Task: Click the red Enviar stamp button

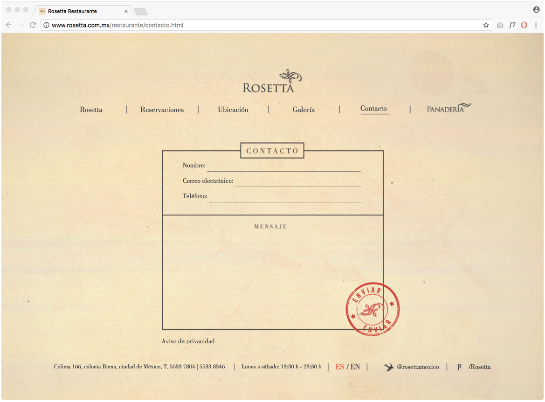Action: (372, 309)
